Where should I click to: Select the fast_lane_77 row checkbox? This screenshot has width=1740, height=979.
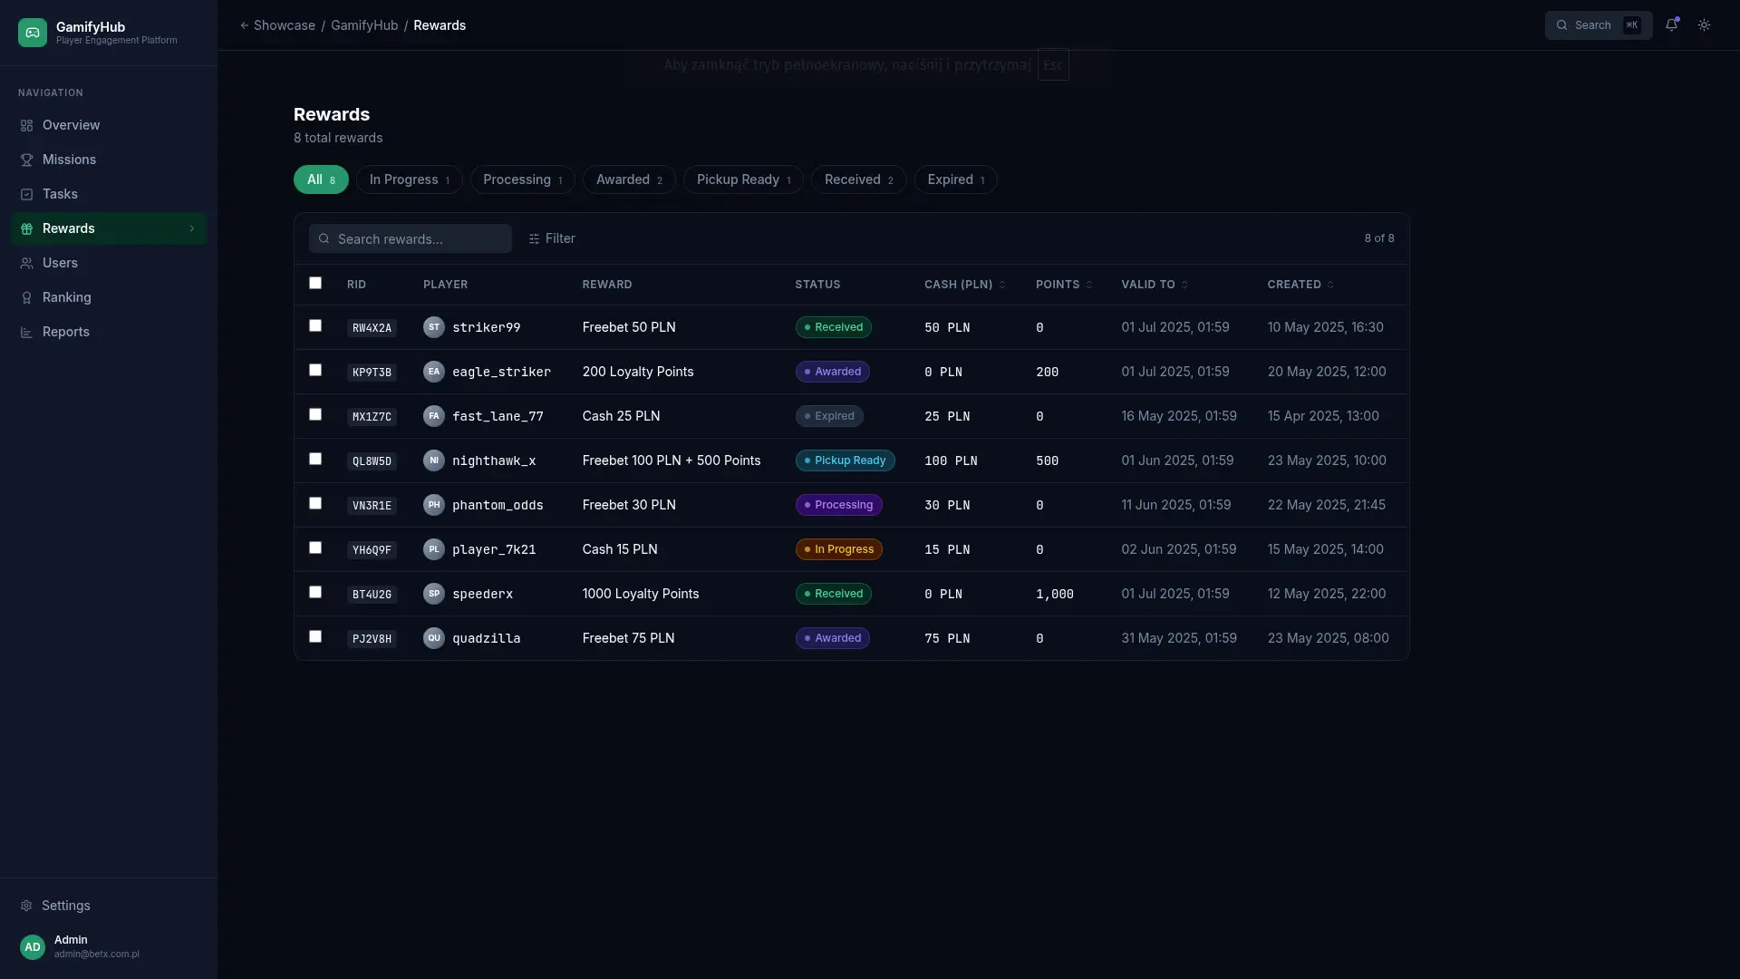pyautogui.click(x=315, y=414)
